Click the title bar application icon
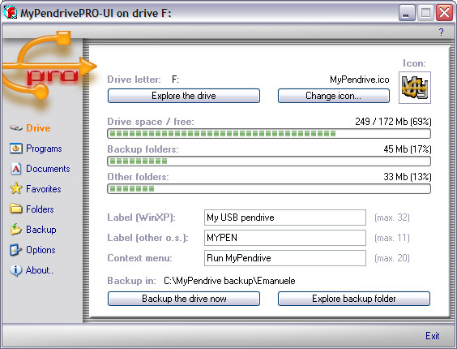Viewport: 457px width, 349px height. (x=11, y=13)
